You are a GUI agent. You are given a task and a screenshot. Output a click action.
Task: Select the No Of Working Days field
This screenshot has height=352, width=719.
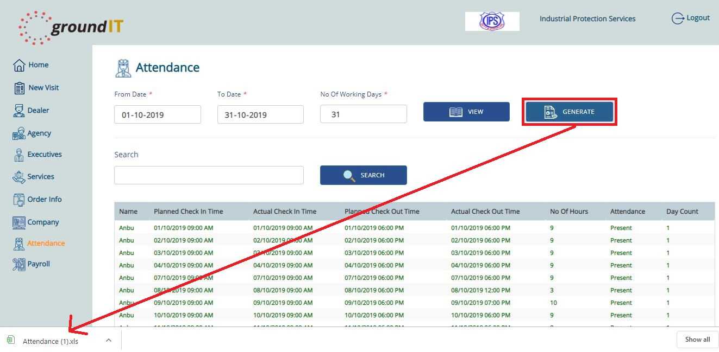[363, 114]
